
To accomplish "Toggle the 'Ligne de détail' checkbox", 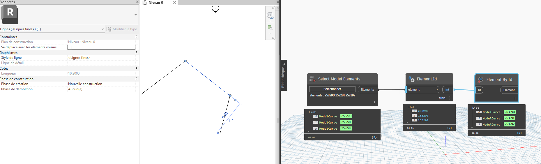I will pyautogui.click(x=70, y=63).
